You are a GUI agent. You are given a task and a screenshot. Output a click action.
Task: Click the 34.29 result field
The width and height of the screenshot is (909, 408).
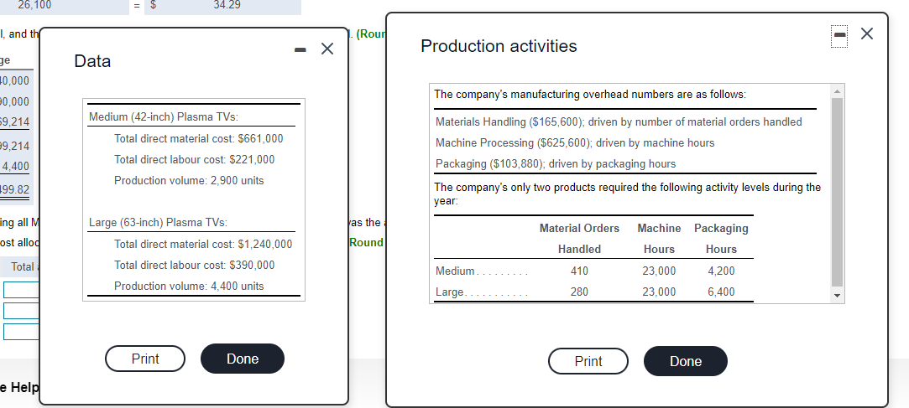coord(222,7)
